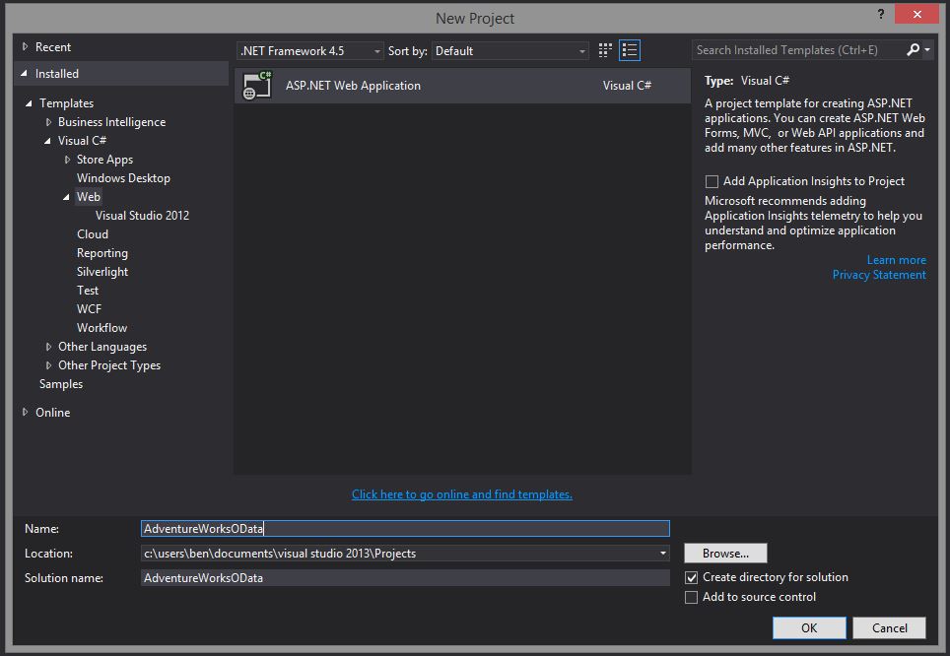Viewport: 950px width, 656px height.
Task: Select Visual Studio 2012 under Web
Action: pos(142,216)
